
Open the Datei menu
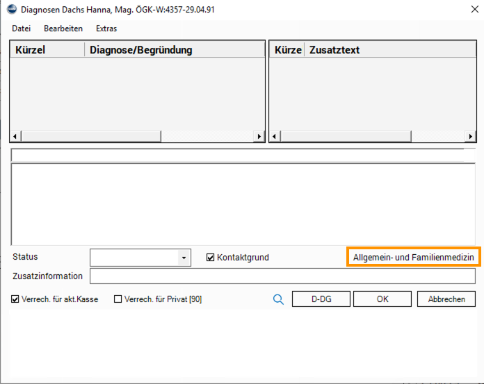pyautogui.click(x=21, y=28)
